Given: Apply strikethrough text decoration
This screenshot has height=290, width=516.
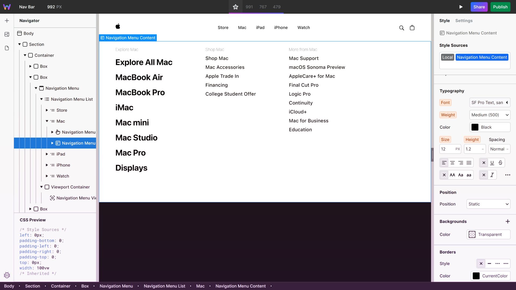Looking at the screenshot, I should tap(500, 162).
